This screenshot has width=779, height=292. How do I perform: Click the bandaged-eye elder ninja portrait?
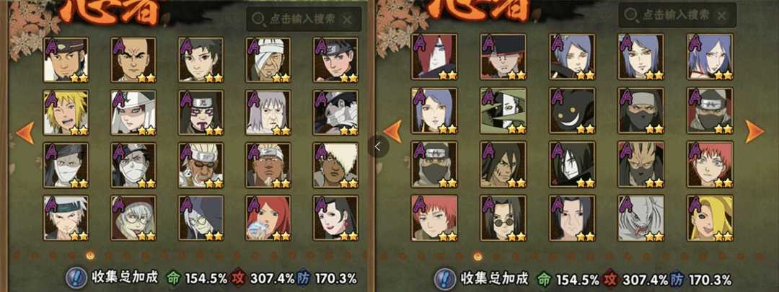[268, 60]
